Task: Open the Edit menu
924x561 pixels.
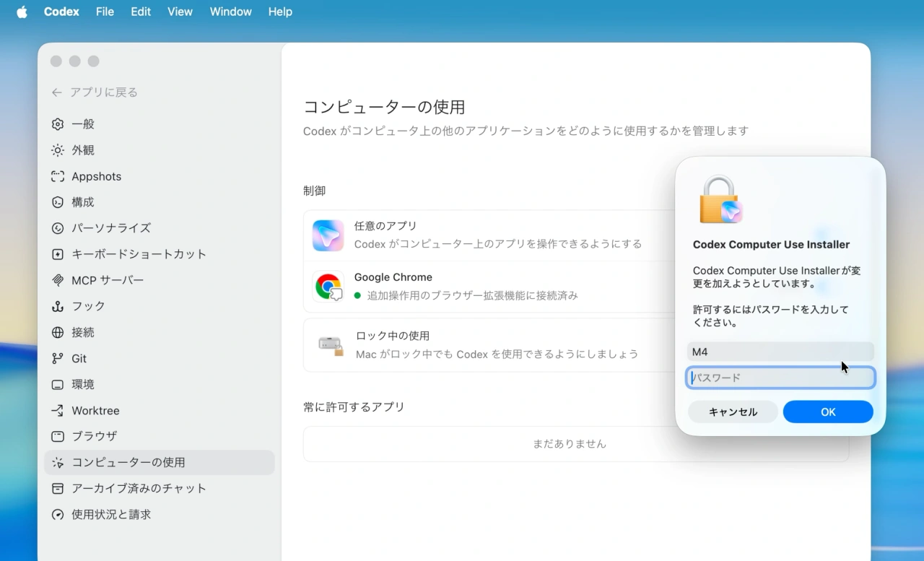Action: coord(141,12)
